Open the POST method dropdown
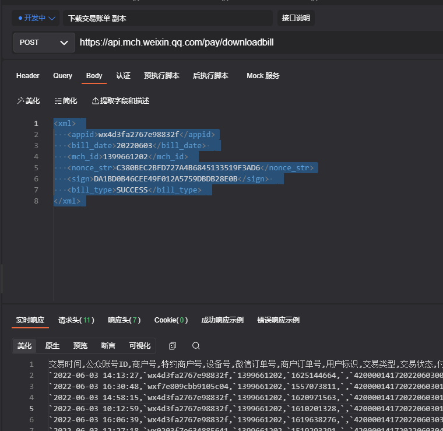Image resolution: width=443 pixels, height=431 pixels. tap(44, 43)
